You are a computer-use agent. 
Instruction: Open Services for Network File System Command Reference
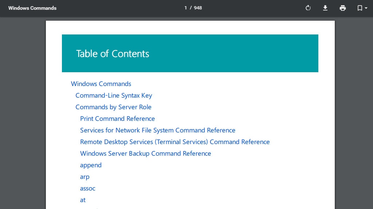pos(157,130)
